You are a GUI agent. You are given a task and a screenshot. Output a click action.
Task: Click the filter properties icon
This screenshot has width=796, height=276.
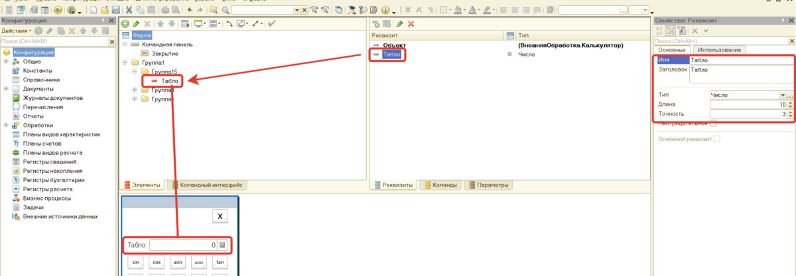tap(681, 31)
